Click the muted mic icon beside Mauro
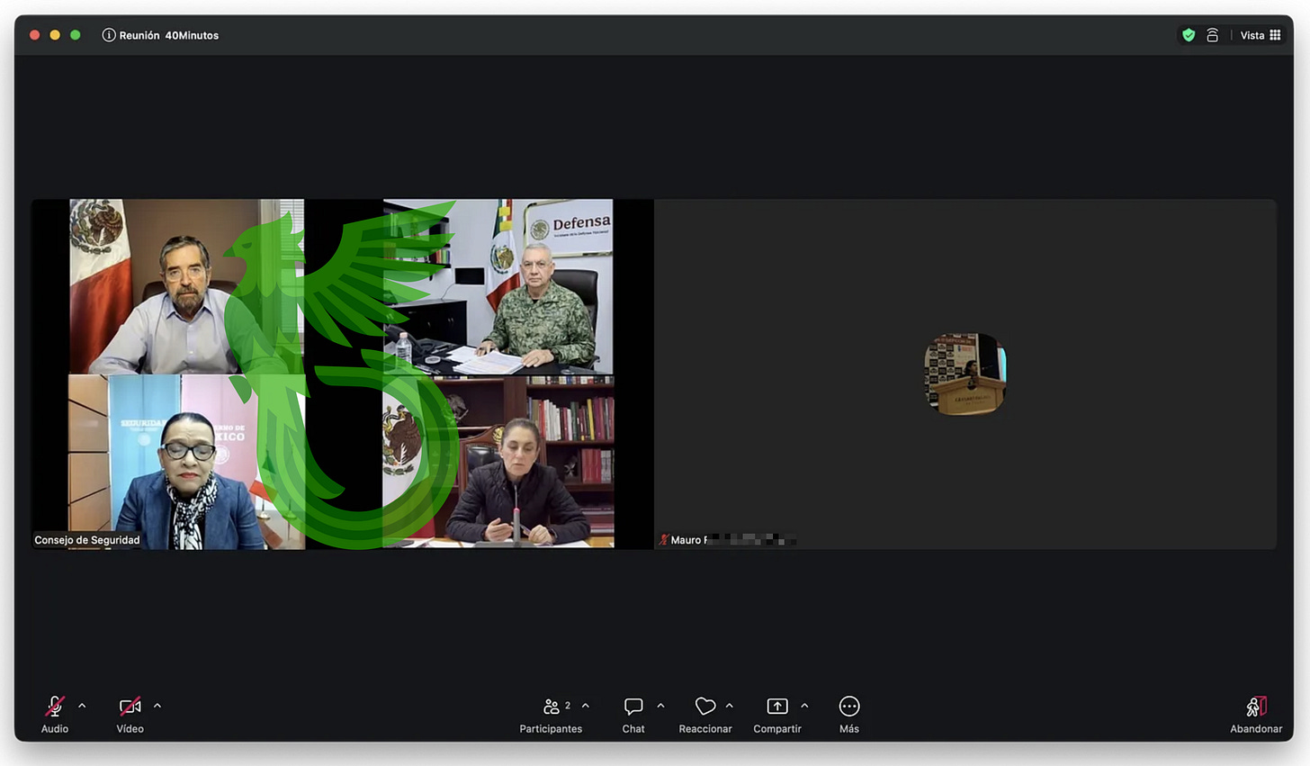This screenshot has width=1310, height=766. pyautogui.click(x=664, y=540)
